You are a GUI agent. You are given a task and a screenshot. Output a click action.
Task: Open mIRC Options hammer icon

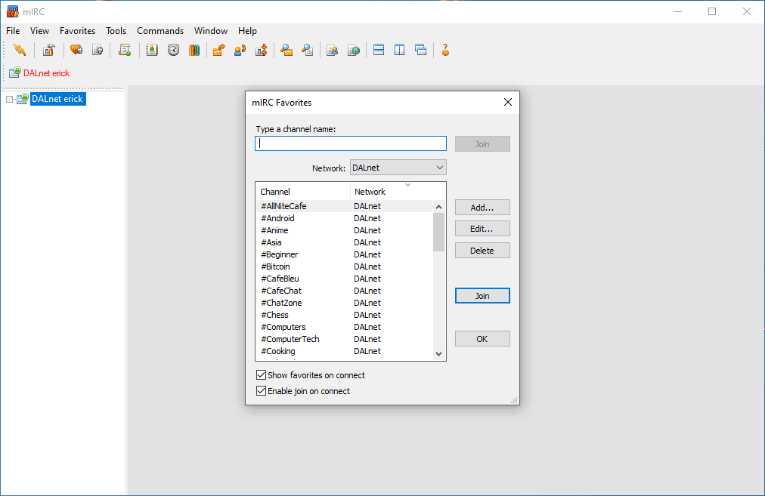coord(48,50)
